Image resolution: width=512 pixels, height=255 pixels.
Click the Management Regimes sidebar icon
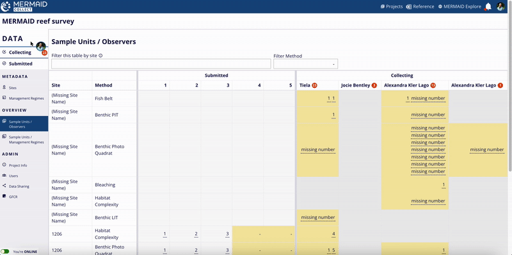coord(4,98)
